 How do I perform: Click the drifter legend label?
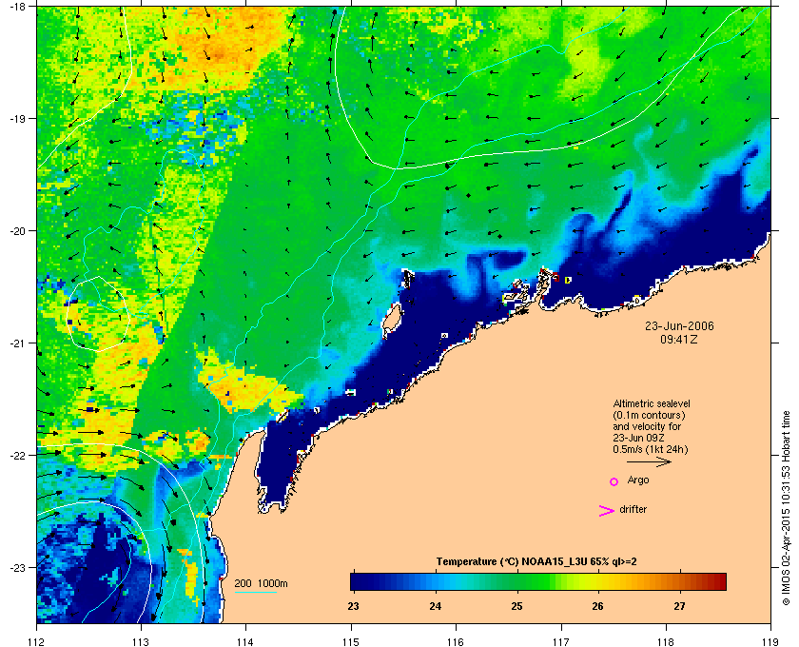pyautogui.click(x=633, y=509)
